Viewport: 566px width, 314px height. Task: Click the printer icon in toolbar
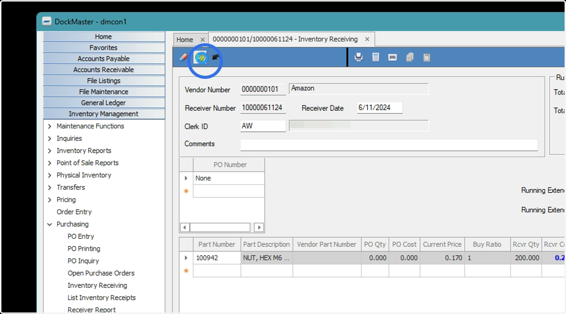point(358,58)
